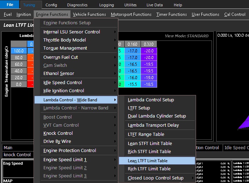Image resolution: width=249 pixels, height=183 pixels.
Task: Open the Vehicle Functions menu
Action: point(89,14)
